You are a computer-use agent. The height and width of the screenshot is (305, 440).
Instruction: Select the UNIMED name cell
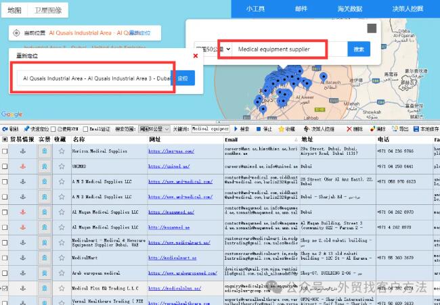click(110, 166)
